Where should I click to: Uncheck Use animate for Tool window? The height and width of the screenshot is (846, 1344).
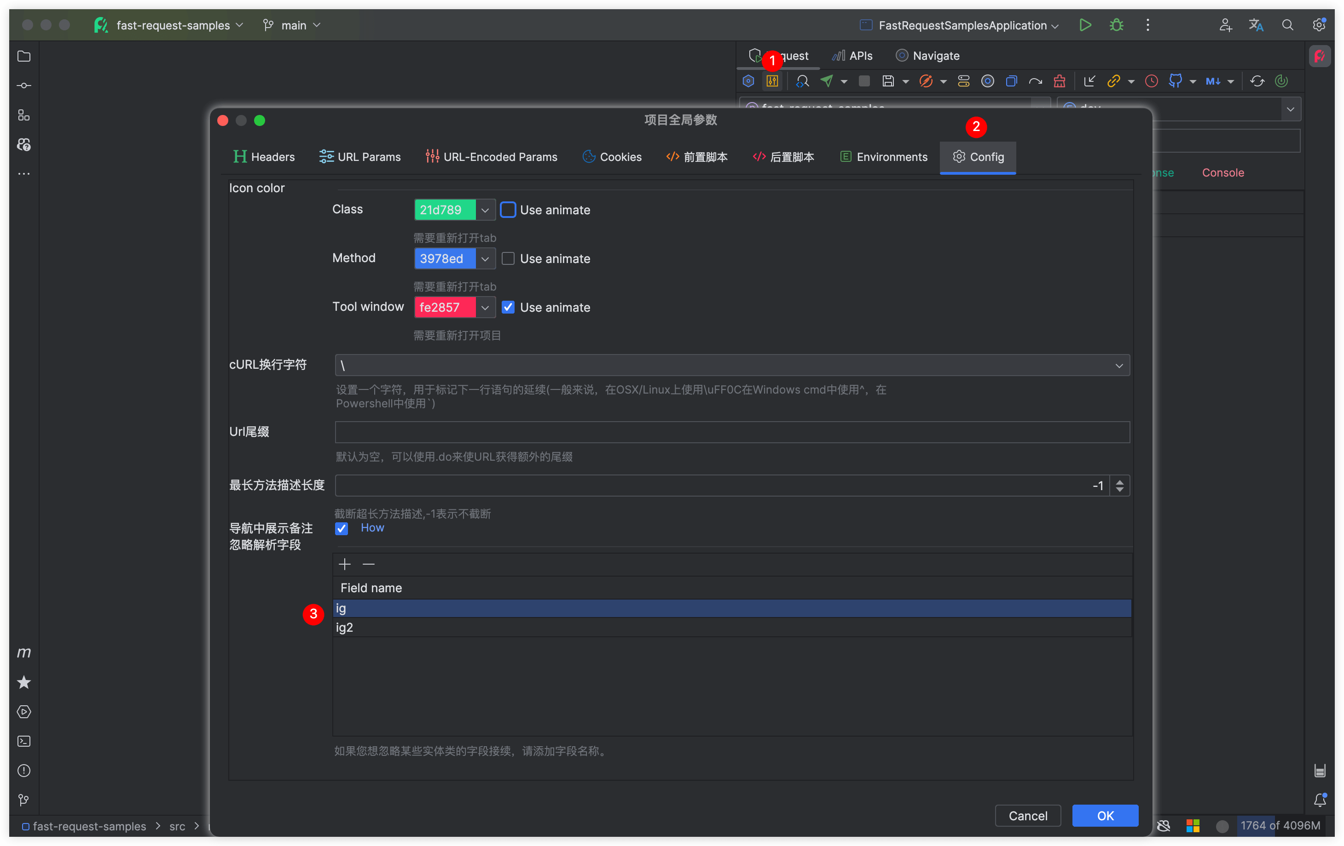pos(508,307)
